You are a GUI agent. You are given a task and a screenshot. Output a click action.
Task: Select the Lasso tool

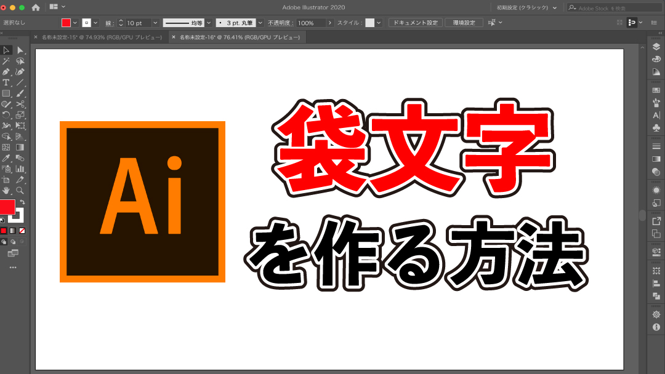click(20, 61)
